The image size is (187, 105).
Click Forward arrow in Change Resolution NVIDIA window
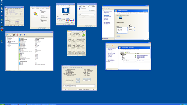click(x=107, y=8)
